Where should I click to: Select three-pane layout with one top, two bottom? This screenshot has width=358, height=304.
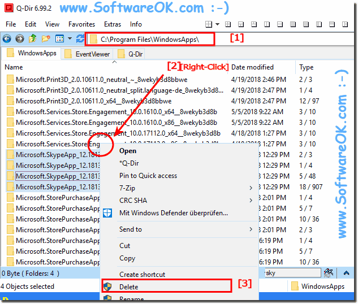click(241, 24)
